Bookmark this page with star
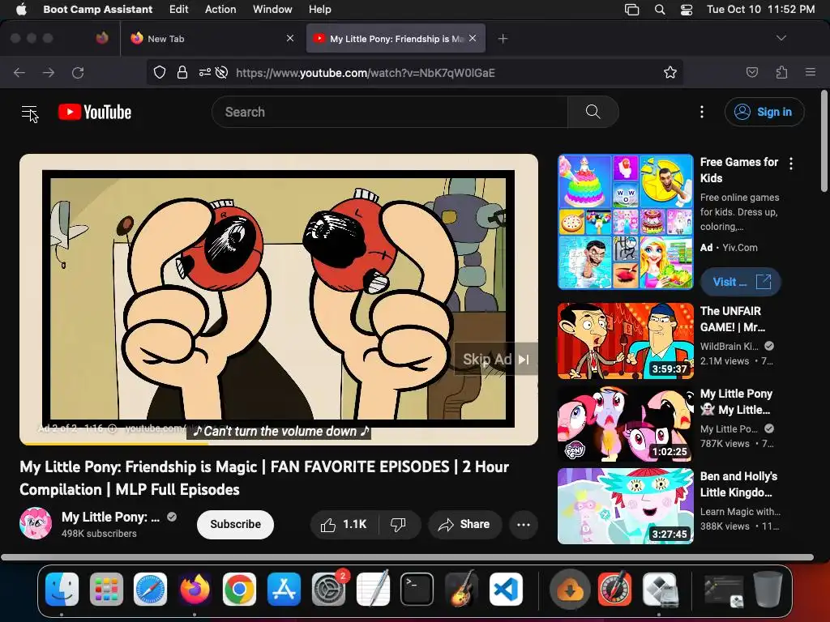830x622 pixels. point(670,72)
